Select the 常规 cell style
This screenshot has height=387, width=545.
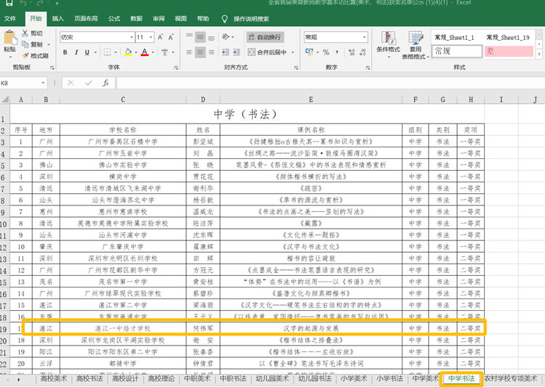[x=457, y=52]
